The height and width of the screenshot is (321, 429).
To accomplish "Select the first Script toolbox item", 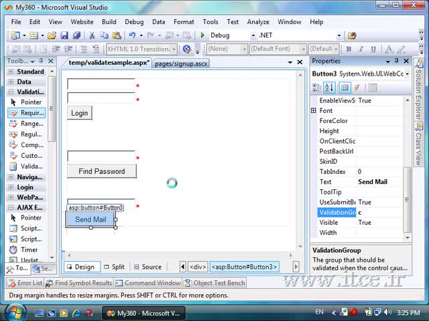I will point(27,228).
